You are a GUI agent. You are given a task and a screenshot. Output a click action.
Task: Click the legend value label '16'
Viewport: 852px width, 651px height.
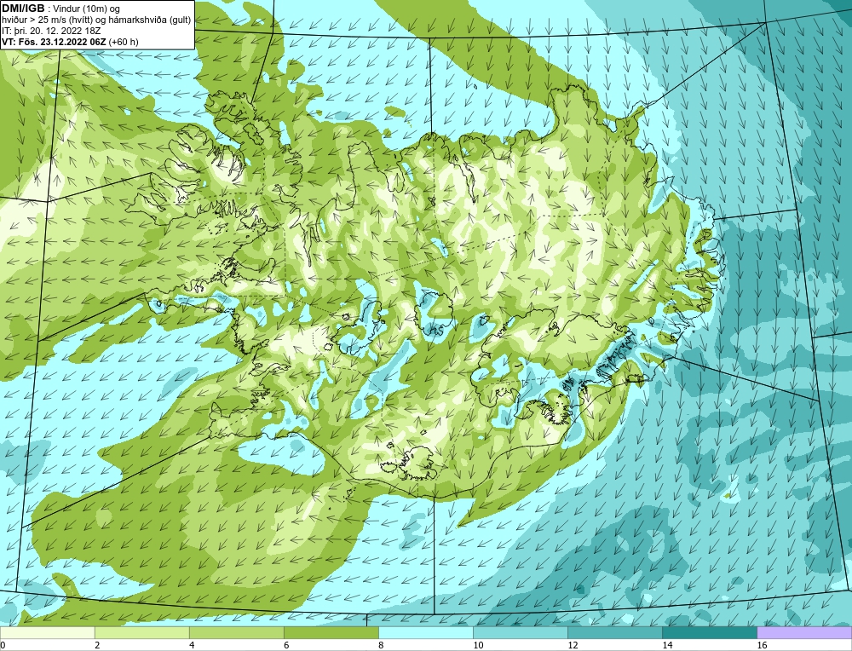pyautogui.click(x=762, y=645)
